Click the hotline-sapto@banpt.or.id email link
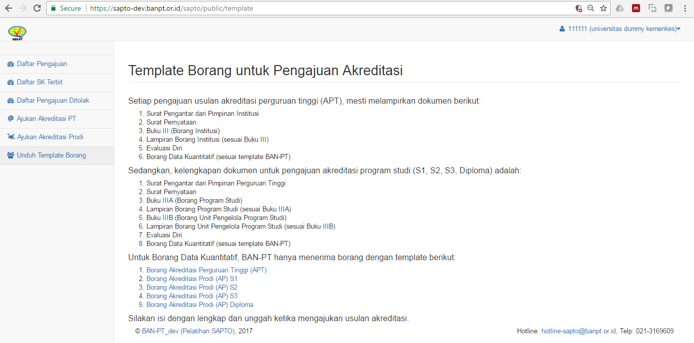694x343 pixels. pyautogui.click(x=579, y=331)
